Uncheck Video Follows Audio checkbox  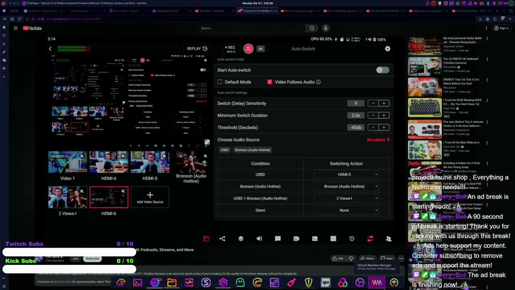pyautogui.click(x=270, y=82)
